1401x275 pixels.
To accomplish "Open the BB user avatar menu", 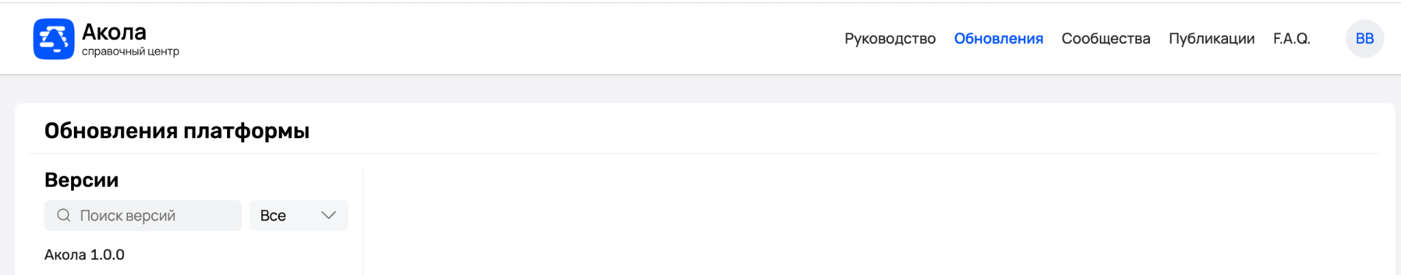I will click(x=1365, y=39).
